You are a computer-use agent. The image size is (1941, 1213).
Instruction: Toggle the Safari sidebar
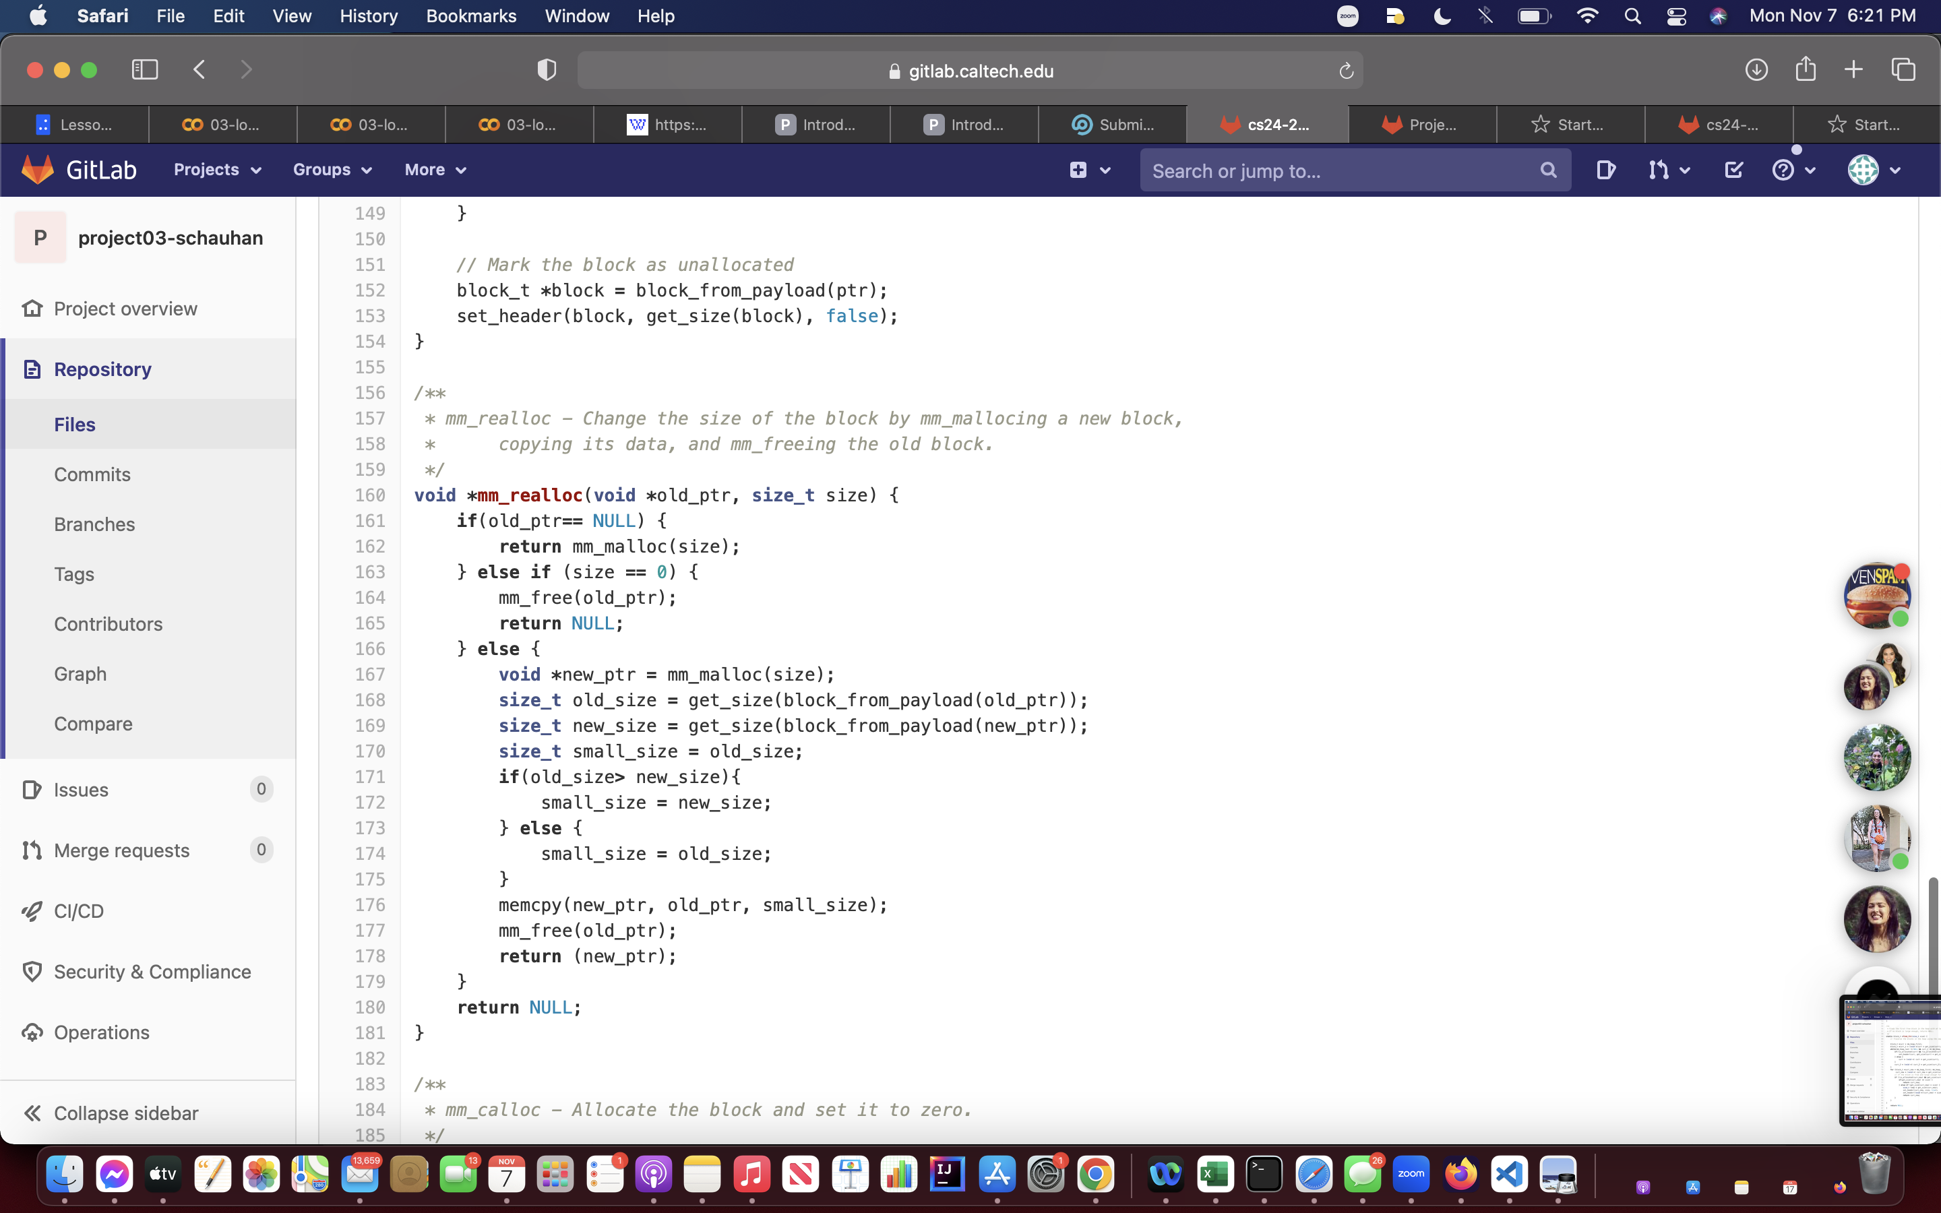click(144, 70)
